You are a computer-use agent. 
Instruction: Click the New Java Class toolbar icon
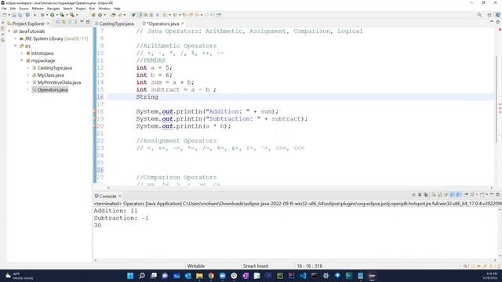100,15
